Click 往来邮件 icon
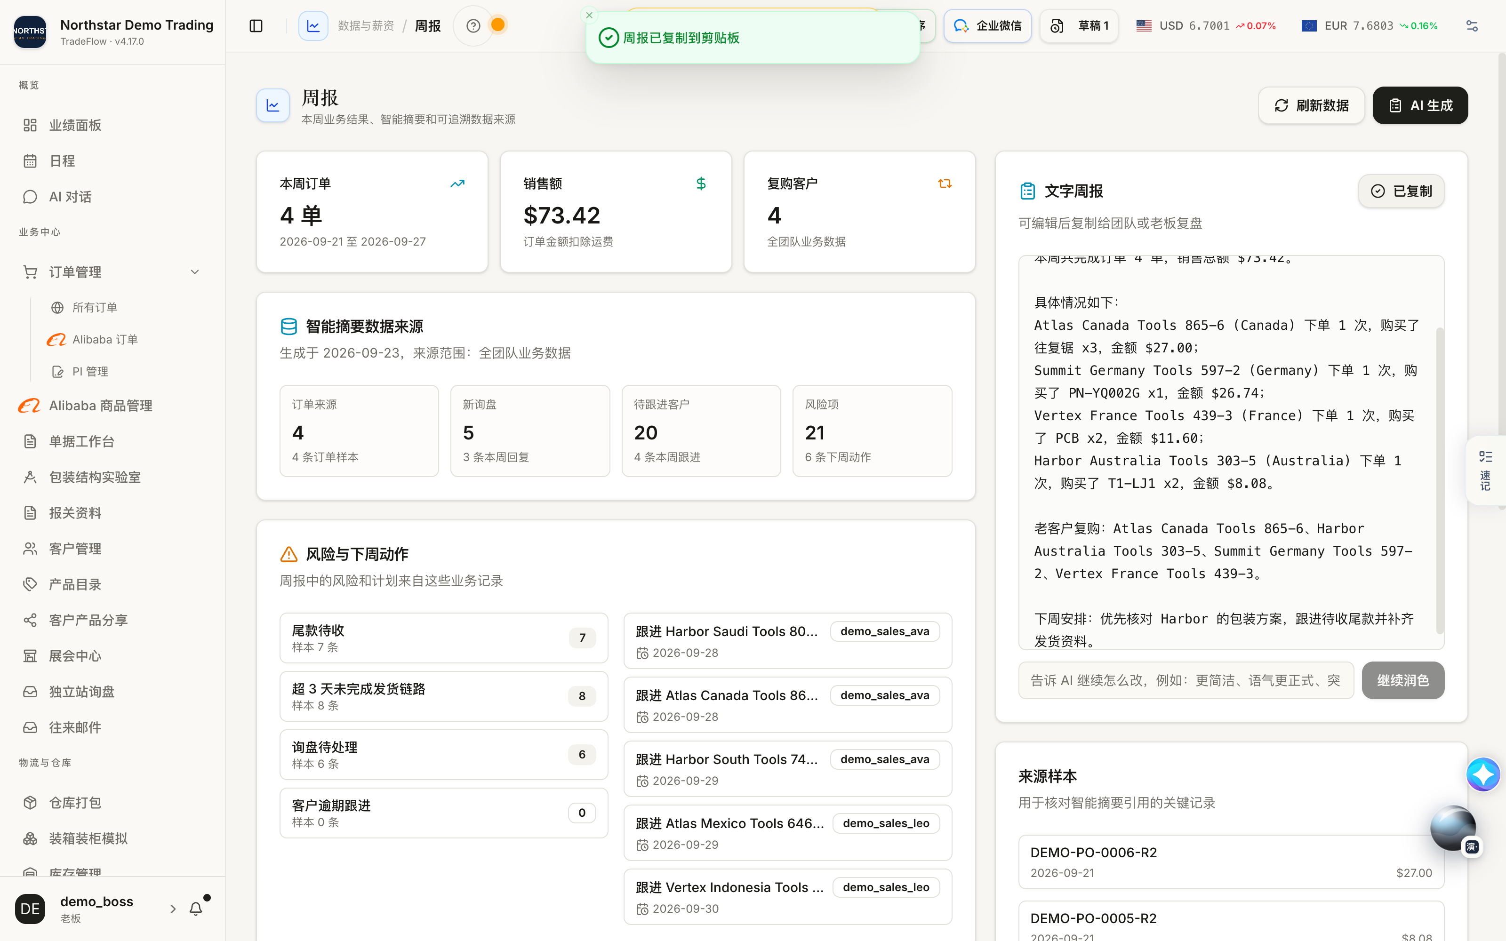 click(x=30, y=727)
